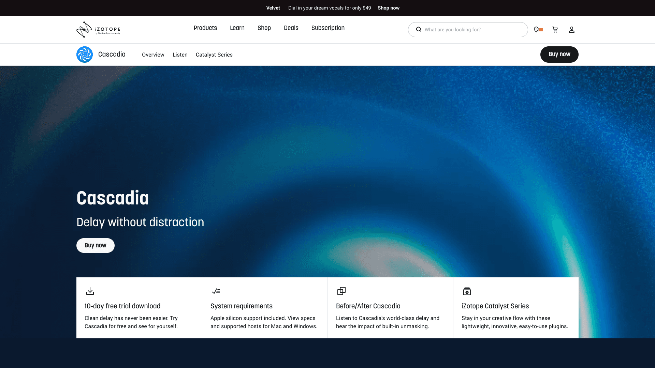655x368 pixels.
Task: Click the search magnifier icon
Action: [x=419, y=30]
